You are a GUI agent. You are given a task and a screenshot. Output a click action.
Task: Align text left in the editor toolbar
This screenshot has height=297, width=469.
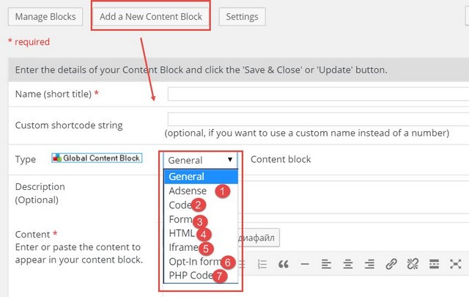(326, 264)
